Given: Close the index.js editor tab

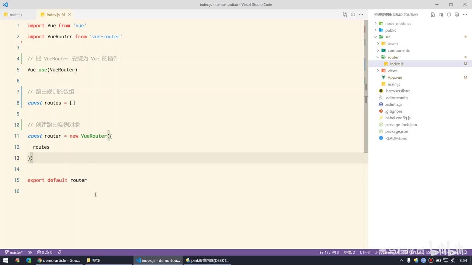Looking at the screenshot, I should 69,15.
